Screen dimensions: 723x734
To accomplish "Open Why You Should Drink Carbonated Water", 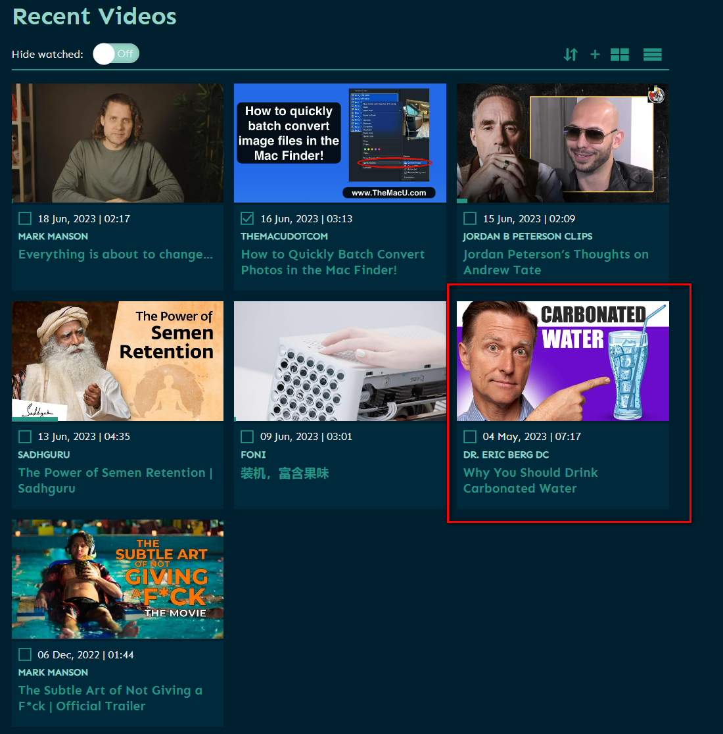I will pyautogui.click(x=530, y=480).
